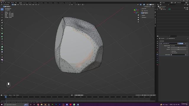The image size is (189, 106).
Task: Select the Scale tool
Action: [x=2, y=20]
